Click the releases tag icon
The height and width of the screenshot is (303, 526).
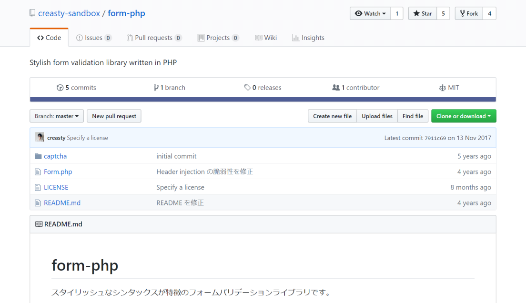[247, 88]
